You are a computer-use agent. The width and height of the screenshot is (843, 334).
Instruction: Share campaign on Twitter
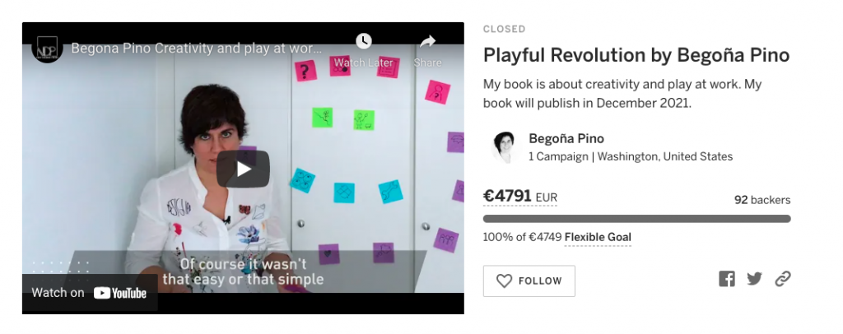[754, 279]
